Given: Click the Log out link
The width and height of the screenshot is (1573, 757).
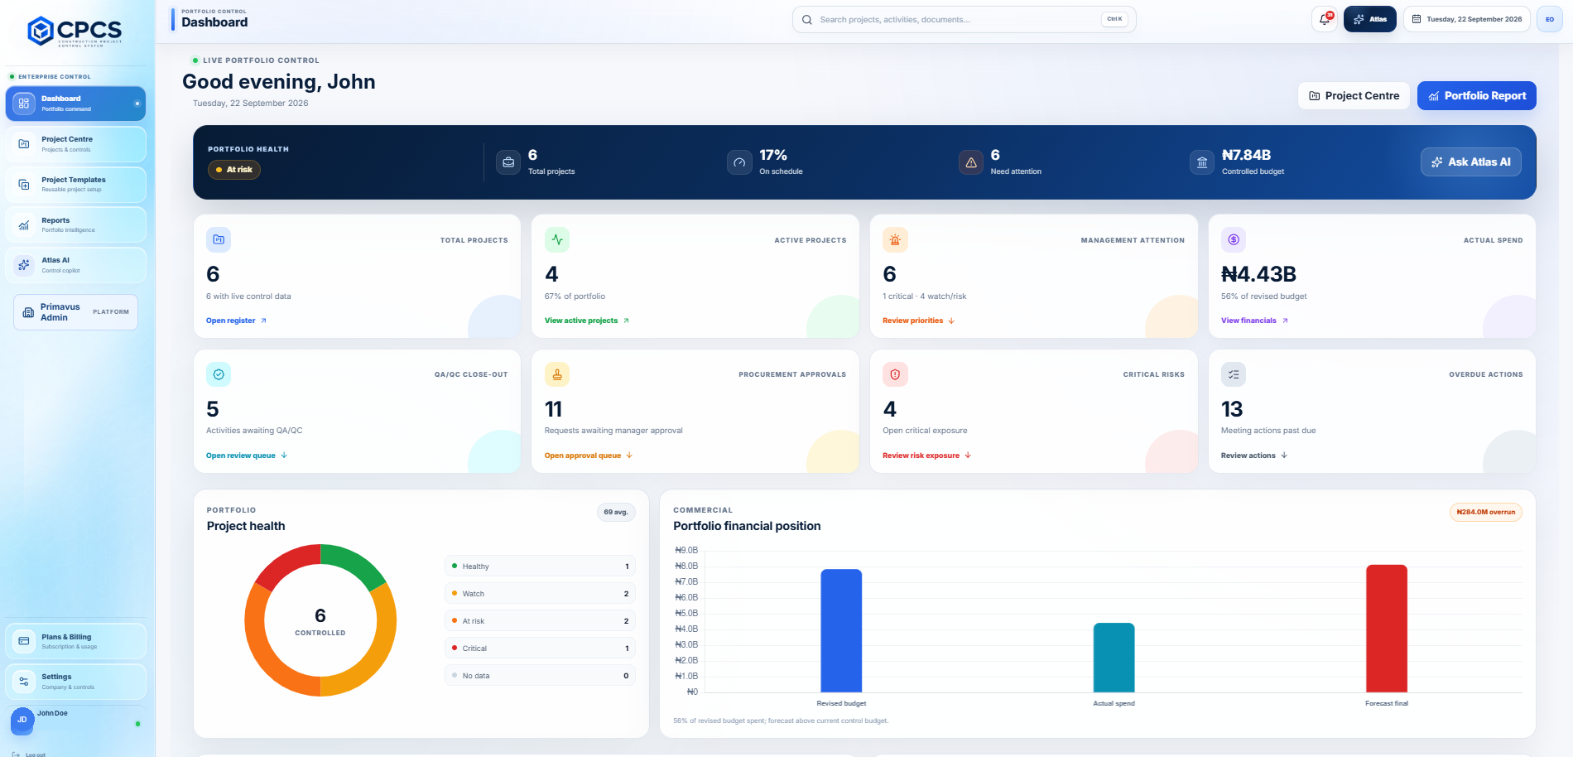Looking at the screenshot, I should 29,755.
